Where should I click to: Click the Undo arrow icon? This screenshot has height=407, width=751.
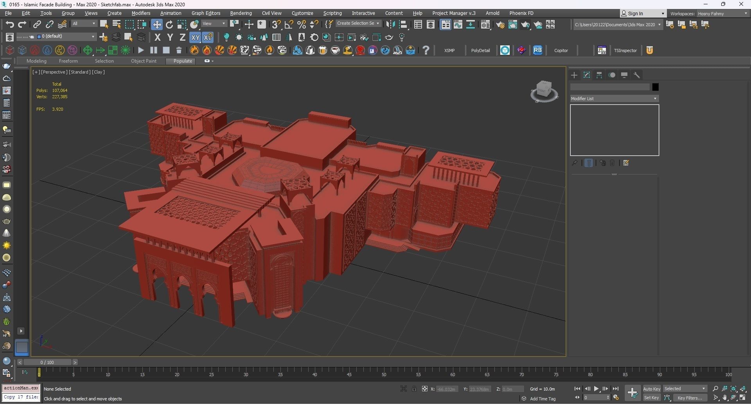(9, 24)
